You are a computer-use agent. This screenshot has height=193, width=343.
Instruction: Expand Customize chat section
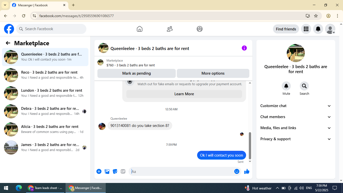tap(296, 106)
